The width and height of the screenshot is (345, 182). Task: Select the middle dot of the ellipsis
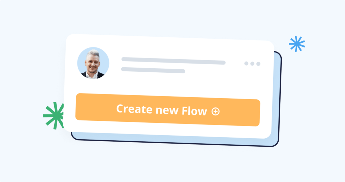point(252,64)
